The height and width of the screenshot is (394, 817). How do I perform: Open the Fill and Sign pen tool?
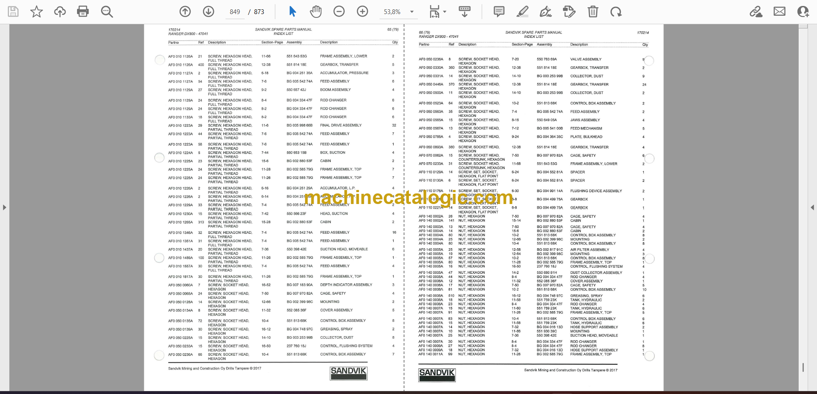click(546, 11)
